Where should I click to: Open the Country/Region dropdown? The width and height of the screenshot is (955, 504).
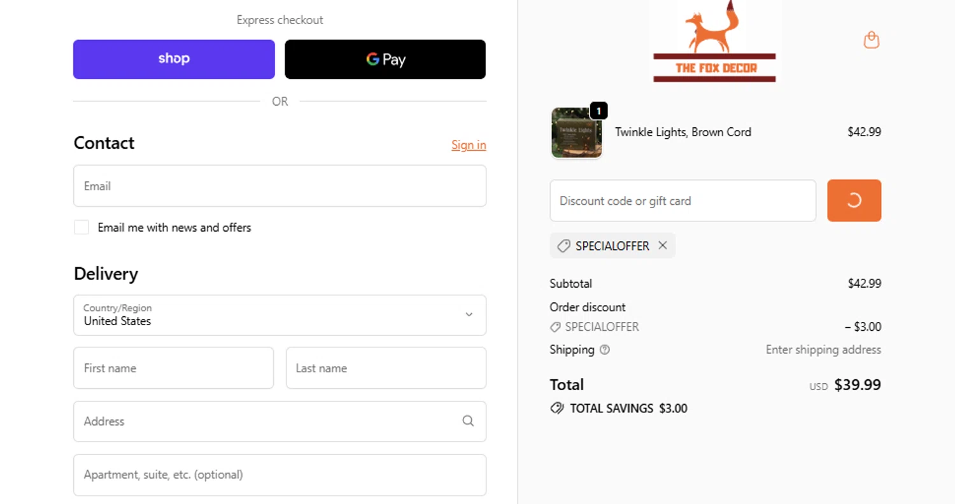click(280, 315)
